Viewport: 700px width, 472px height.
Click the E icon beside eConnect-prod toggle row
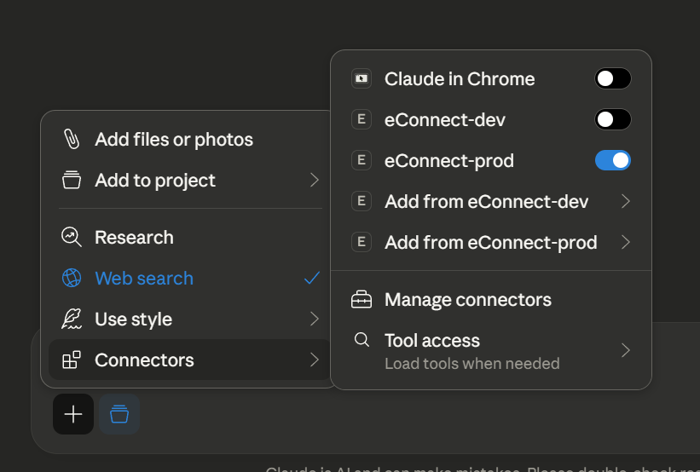coord(362,160)
